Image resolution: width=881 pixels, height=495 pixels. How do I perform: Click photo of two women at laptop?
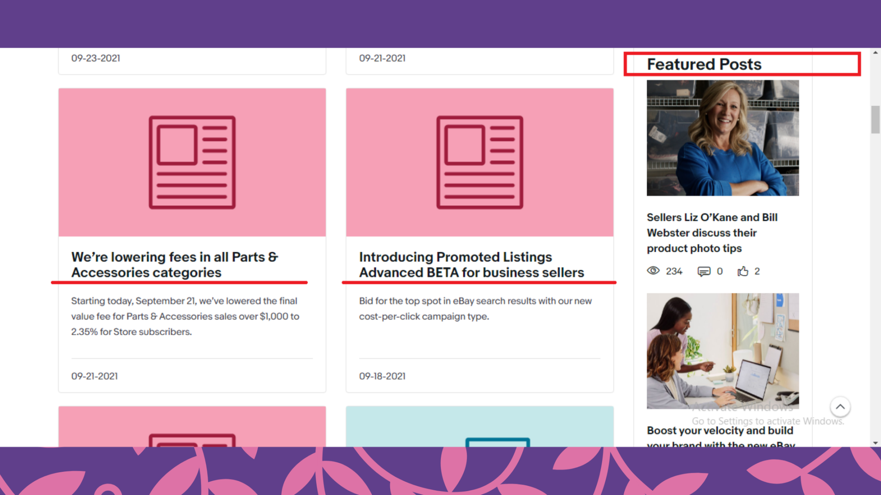coord(723,351)
